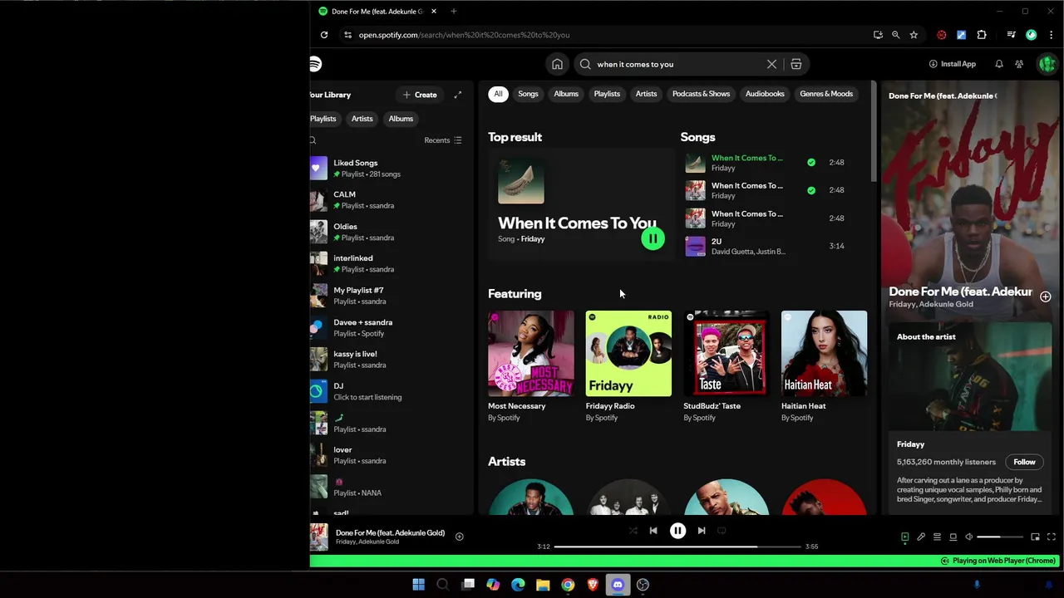Enter full screen player mode

click(1052, 537)
